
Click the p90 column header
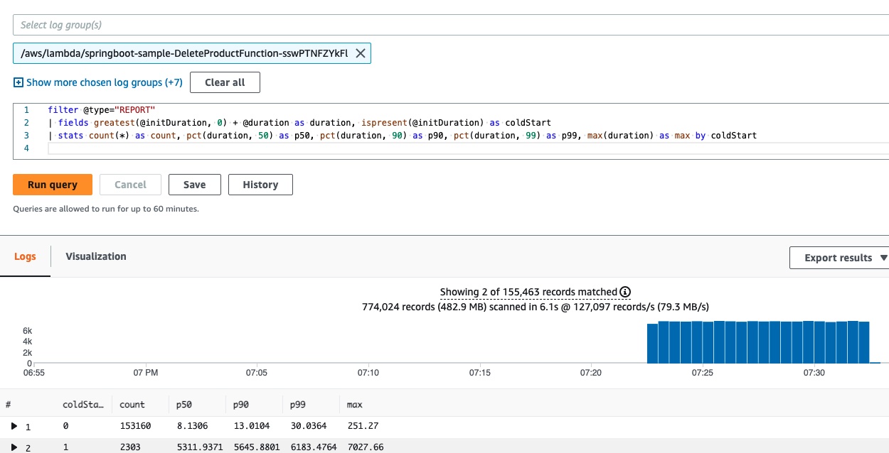[x=241, y=404]
